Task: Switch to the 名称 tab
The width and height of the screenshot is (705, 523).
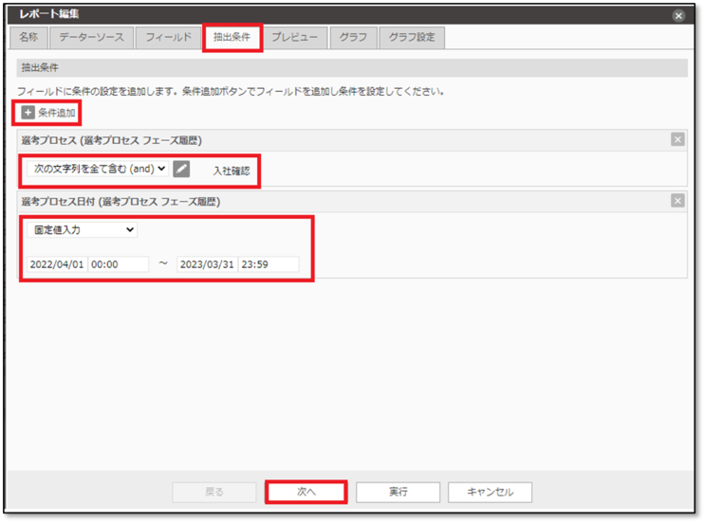Action: (x=28, y=37)
